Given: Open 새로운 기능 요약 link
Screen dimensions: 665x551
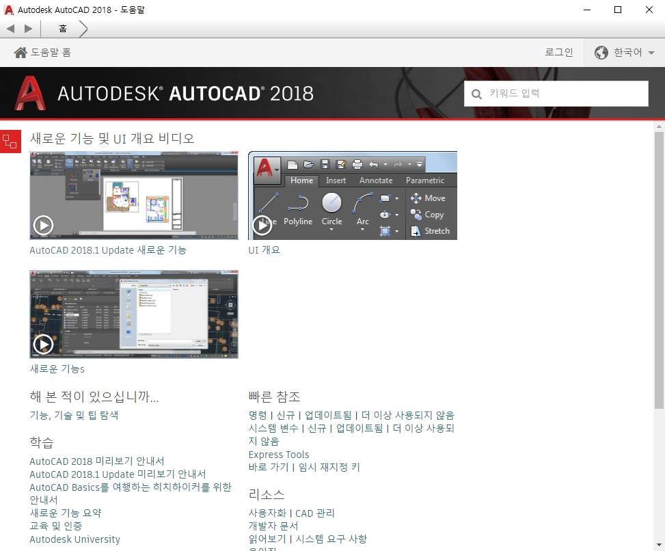Looking at the screenshot, I should click(66, 513).
